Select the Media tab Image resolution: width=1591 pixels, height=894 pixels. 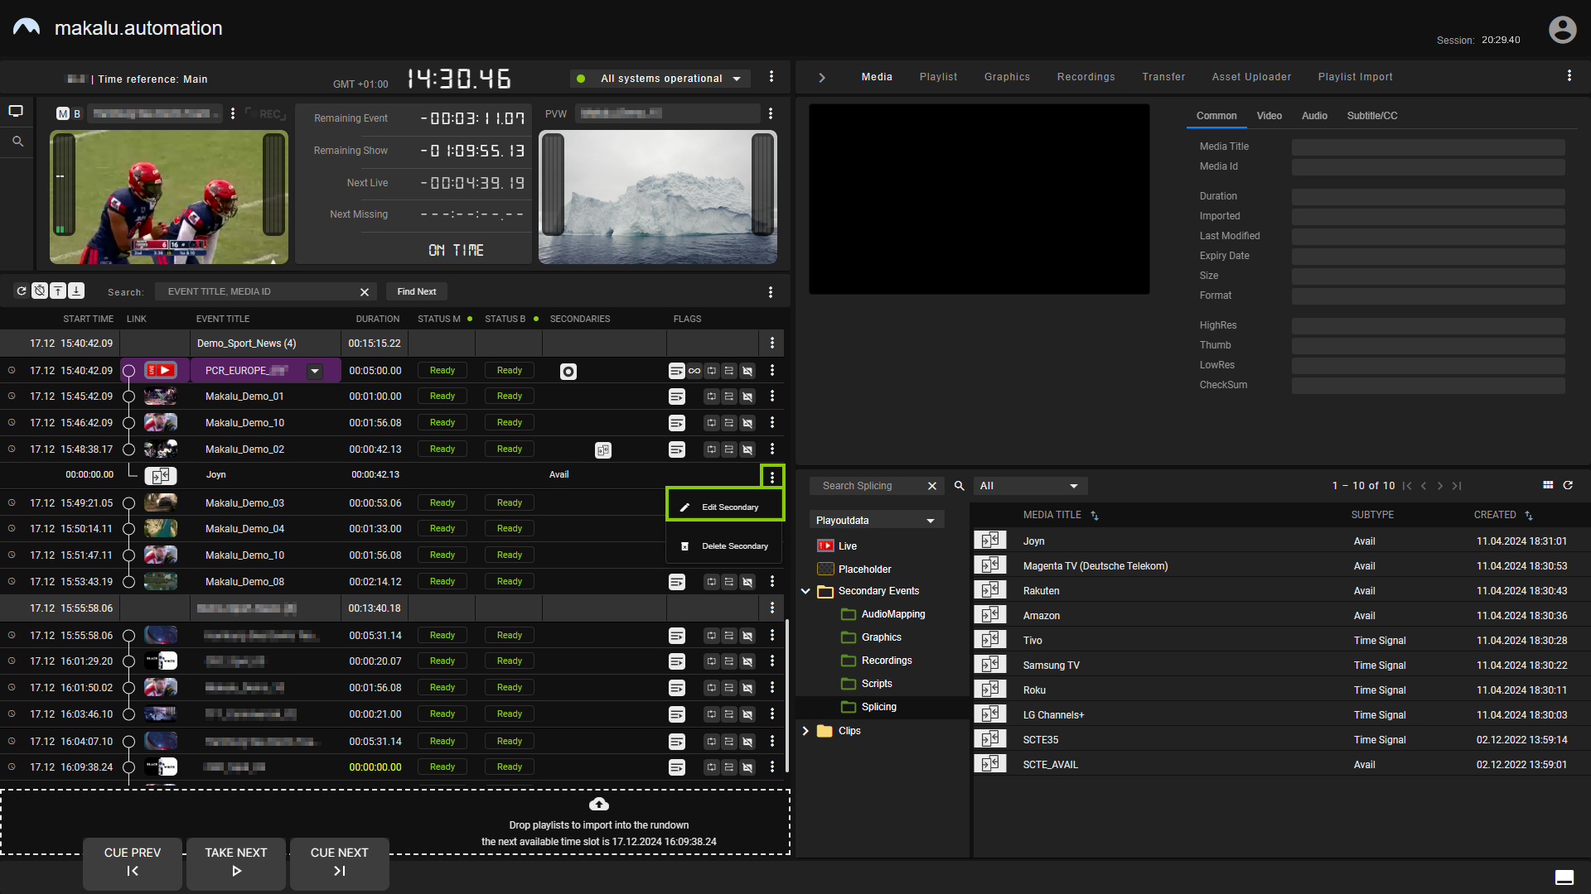pos(877,76)
